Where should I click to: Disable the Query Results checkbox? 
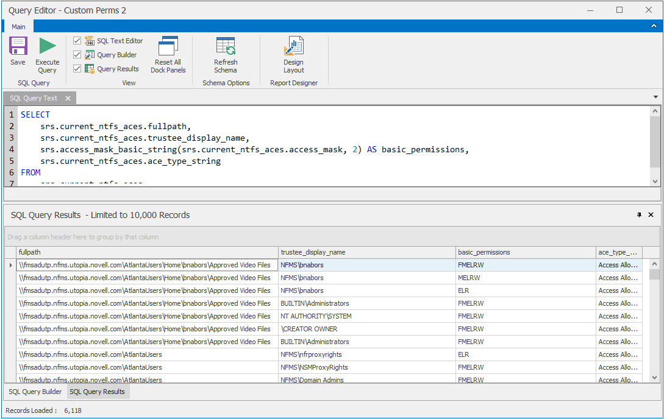(x=77, y=69)
